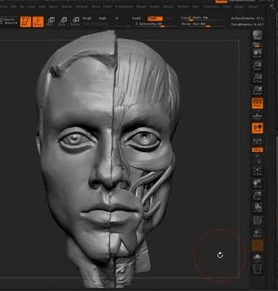
Task: Toggle Edit mode in the top shelf
Action: pyautogui.click(x=25, y=22)
